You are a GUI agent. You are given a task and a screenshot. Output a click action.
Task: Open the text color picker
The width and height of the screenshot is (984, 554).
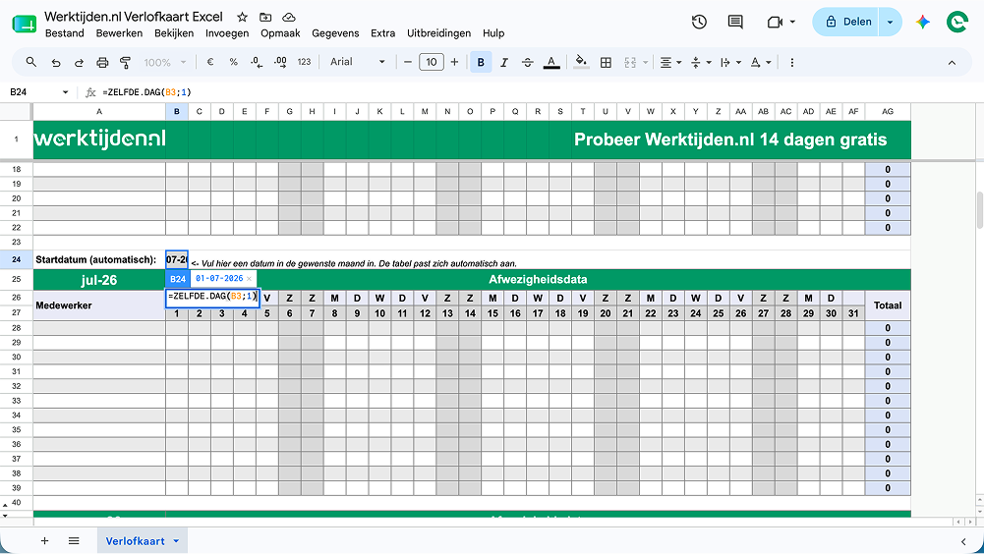[551, 62]
